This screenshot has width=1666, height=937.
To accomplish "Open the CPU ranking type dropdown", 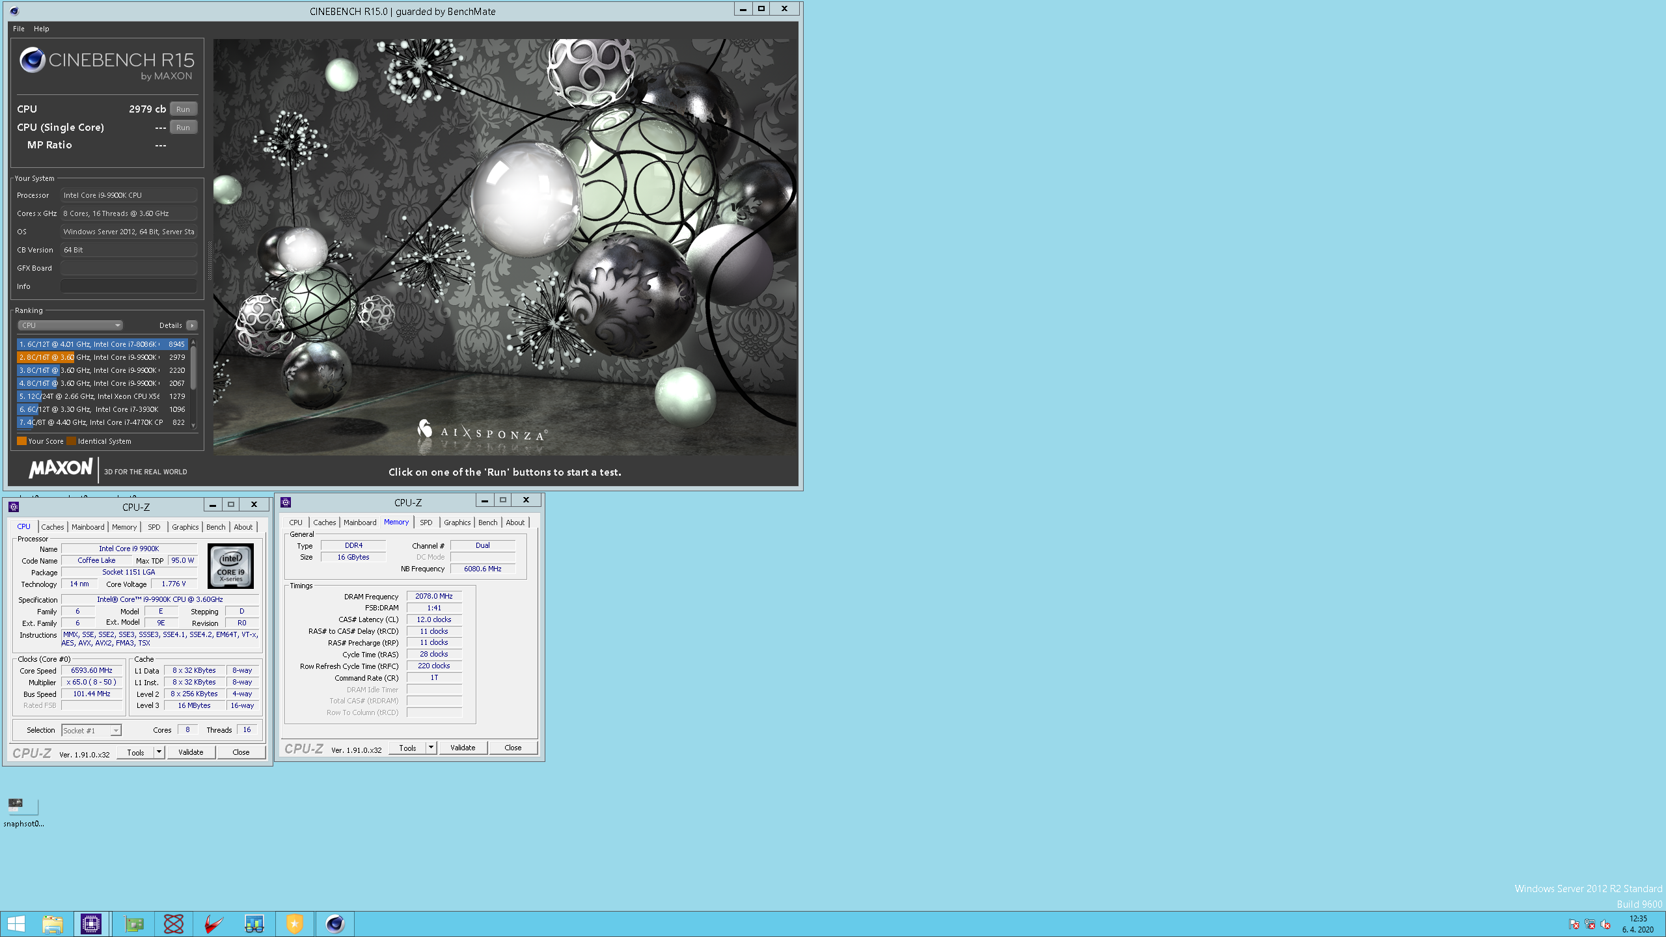I will point(70,325).
